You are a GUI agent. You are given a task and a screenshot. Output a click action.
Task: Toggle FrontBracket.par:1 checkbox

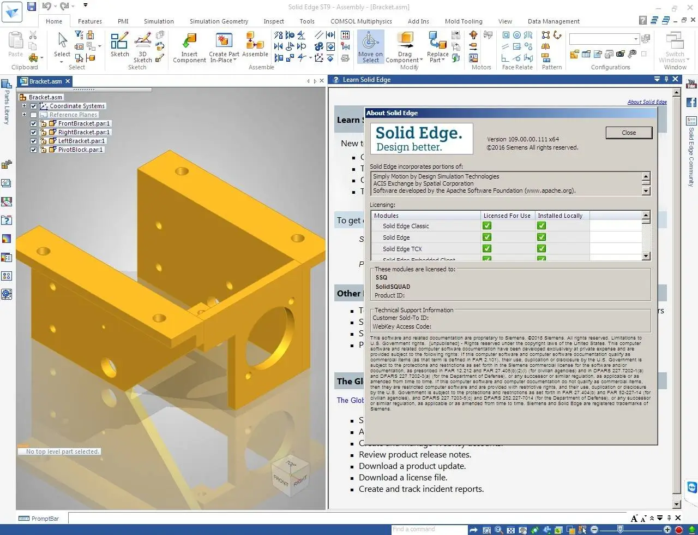(x=34, y=123)
